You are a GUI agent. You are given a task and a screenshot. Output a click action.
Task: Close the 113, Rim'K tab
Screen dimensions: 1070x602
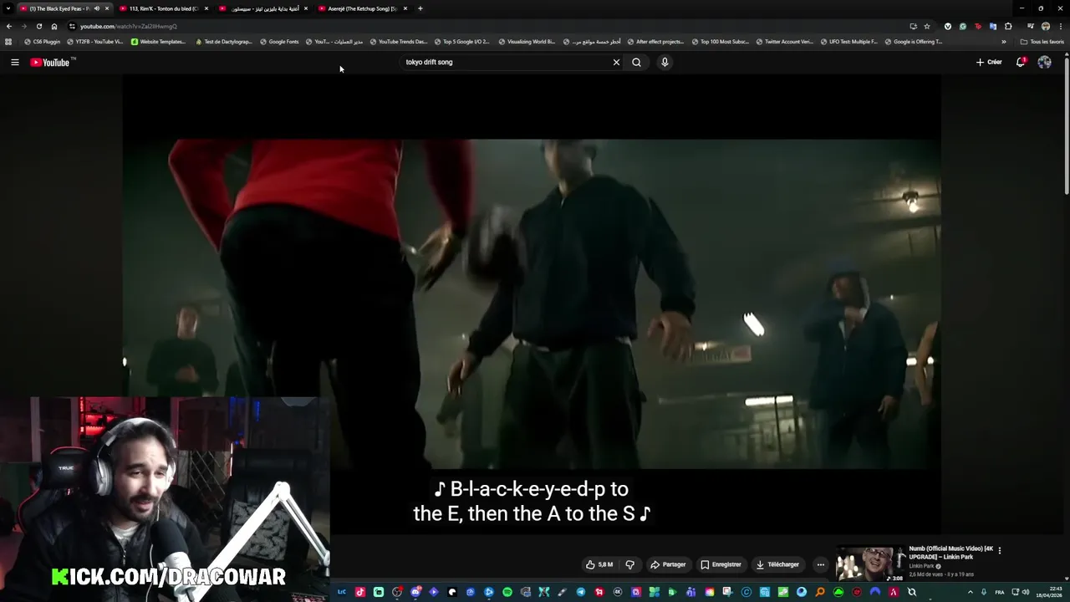coord(206,8)
